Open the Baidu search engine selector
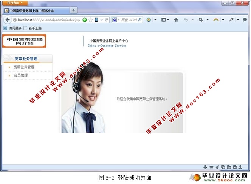 [x=116, y=20]
